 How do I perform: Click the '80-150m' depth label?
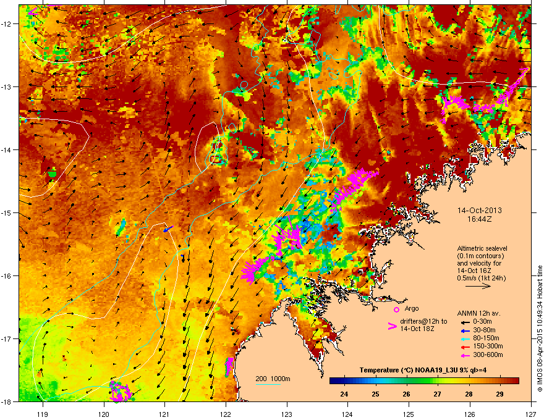coord(486,338)
